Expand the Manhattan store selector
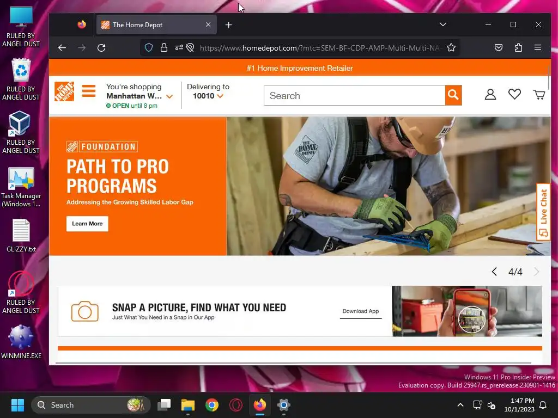This screenshot has height=418, width=558. (169, 96)
